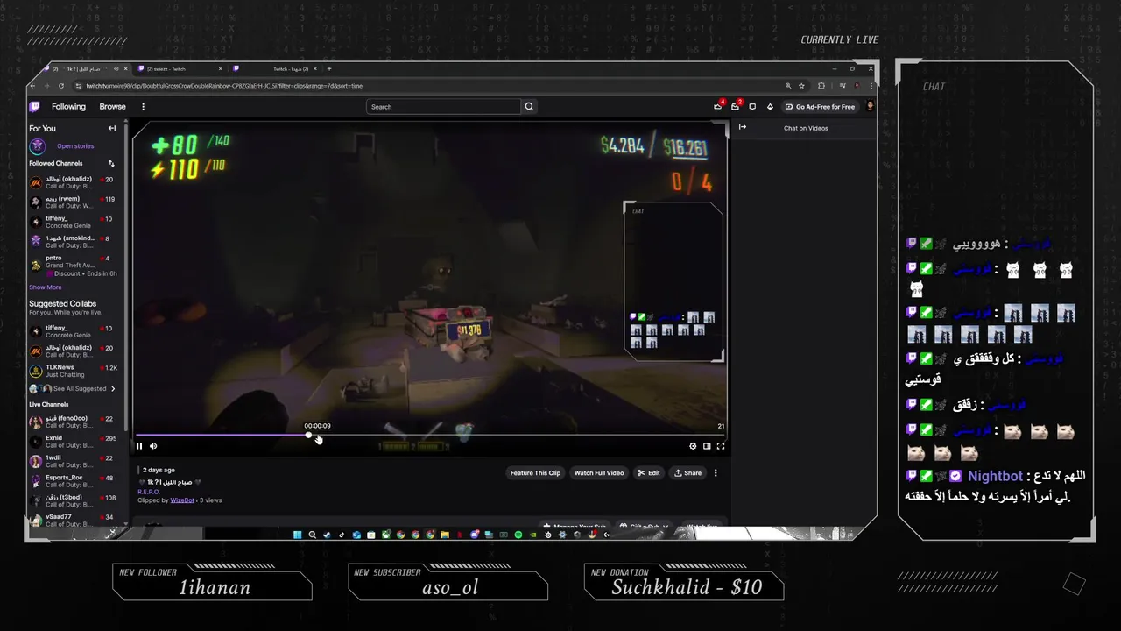Screen dimensions: 1121x631
Task: Click the browser address bar URL
Action: [224, 86]
